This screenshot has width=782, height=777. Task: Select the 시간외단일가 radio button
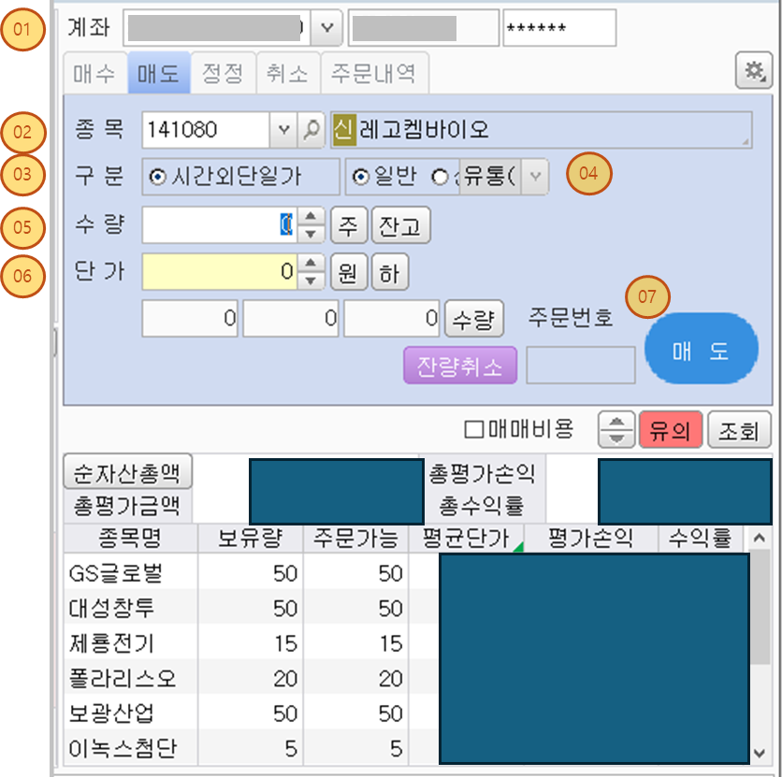click(x=157, y=177)
